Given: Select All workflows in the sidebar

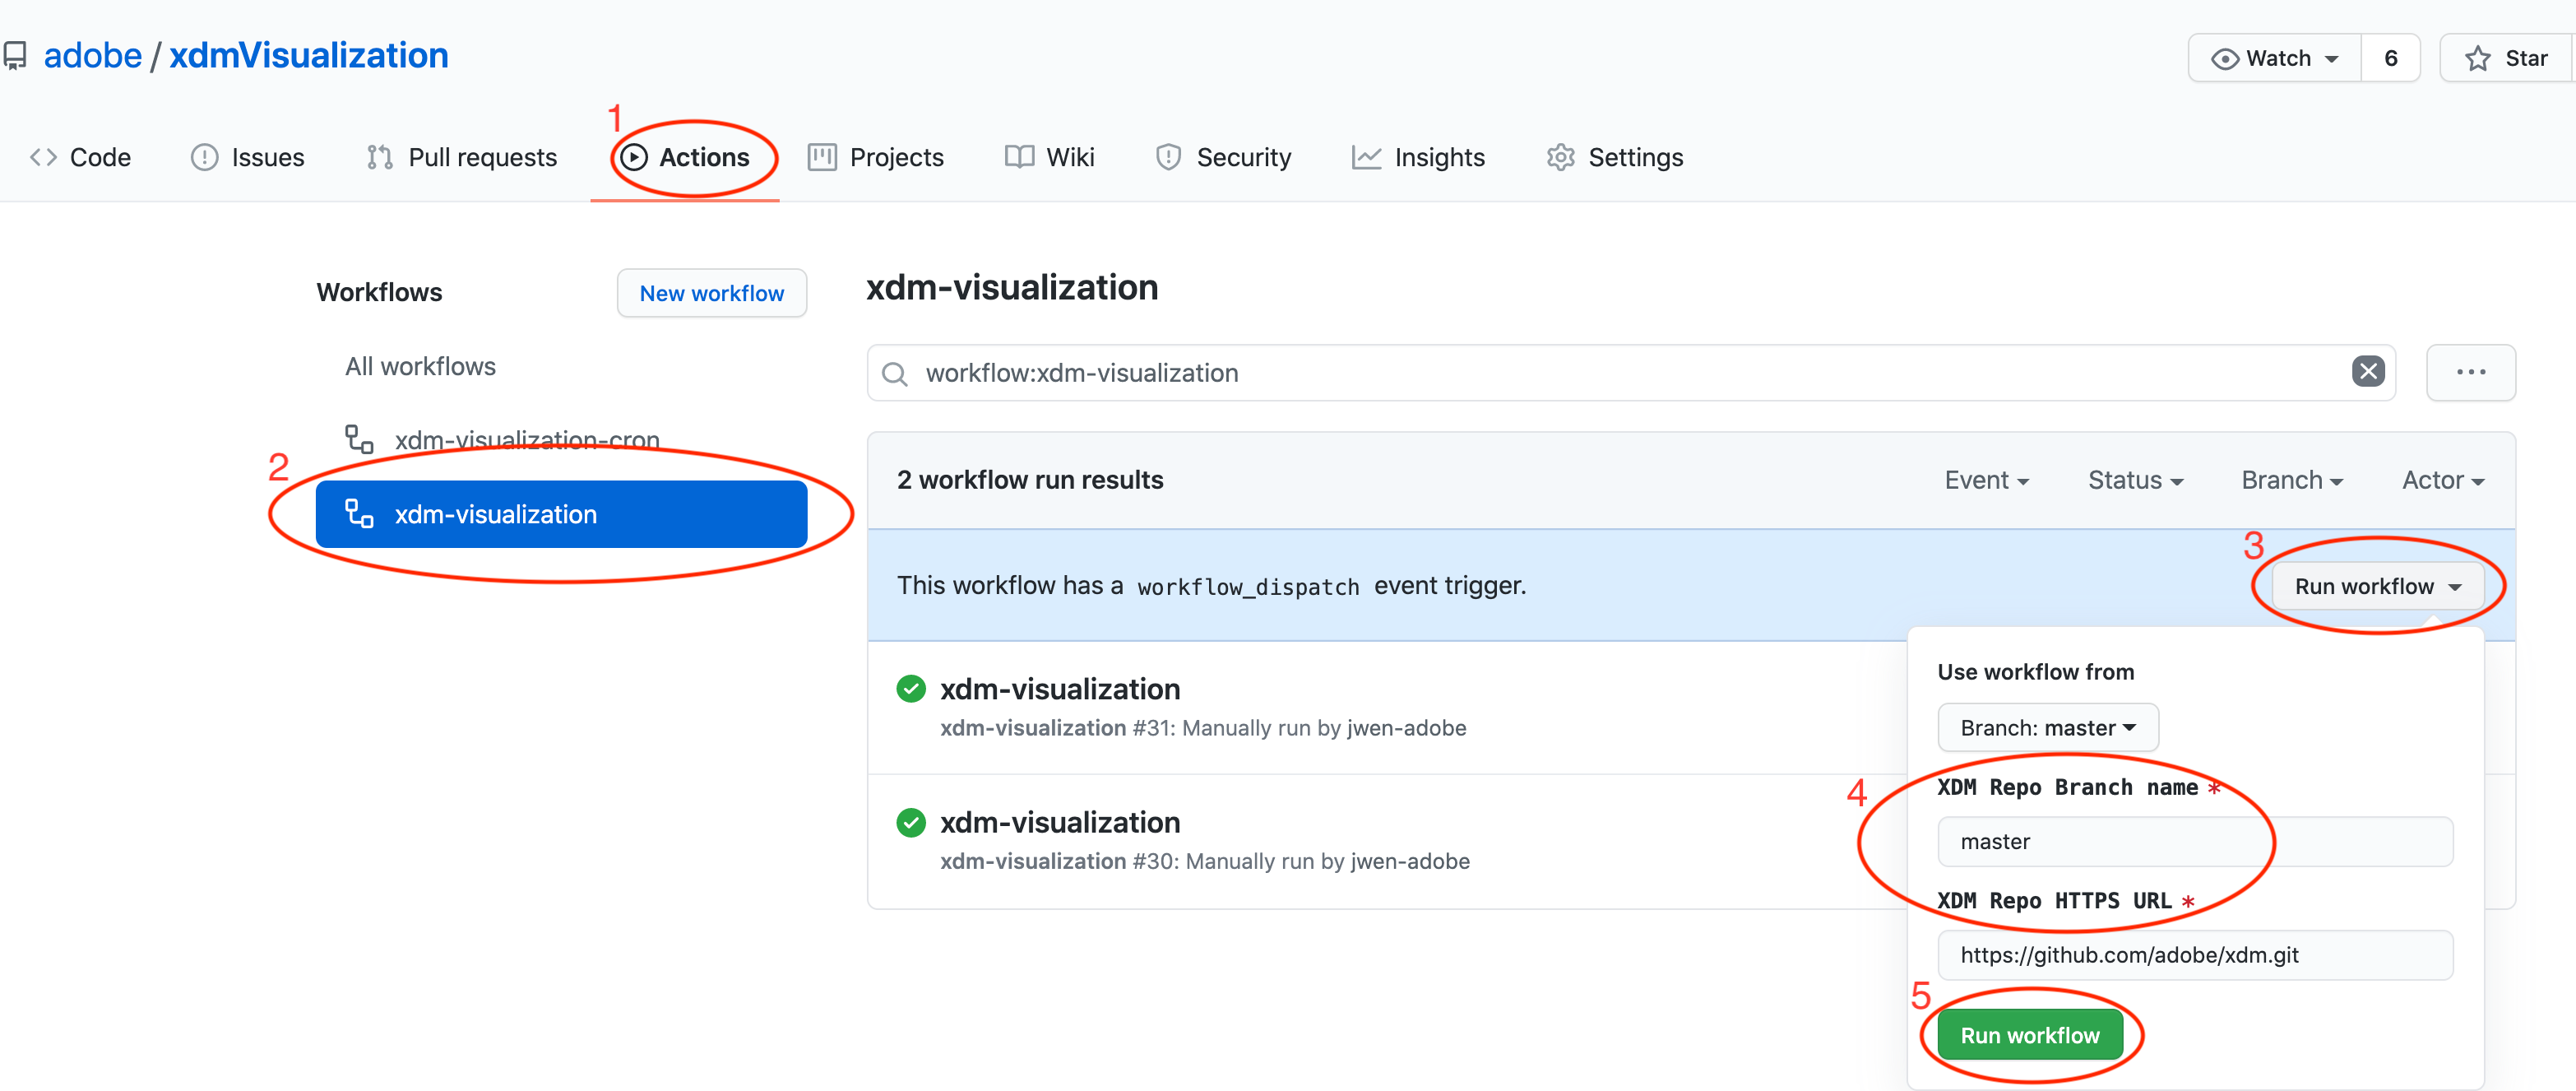Looking at the screenshot, I should pos(420,367).
